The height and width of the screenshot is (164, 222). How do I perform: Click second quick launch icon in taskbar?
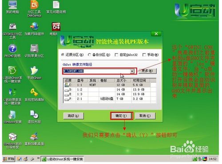[x=26, y=159]
